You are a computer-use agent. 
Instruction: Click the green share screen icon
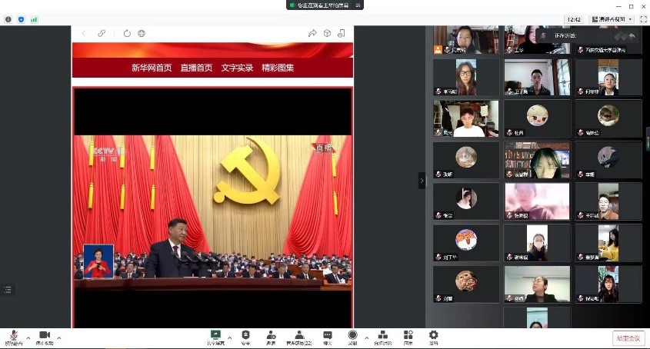[x=216, y=335]
